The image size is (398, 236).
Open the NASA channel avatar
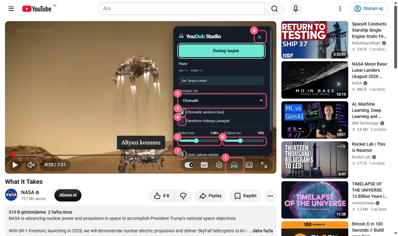[11, 195]
